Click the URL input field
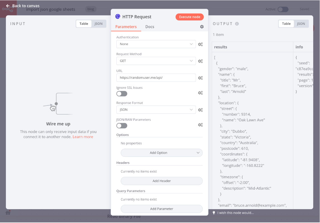 (x=156, y=78)
